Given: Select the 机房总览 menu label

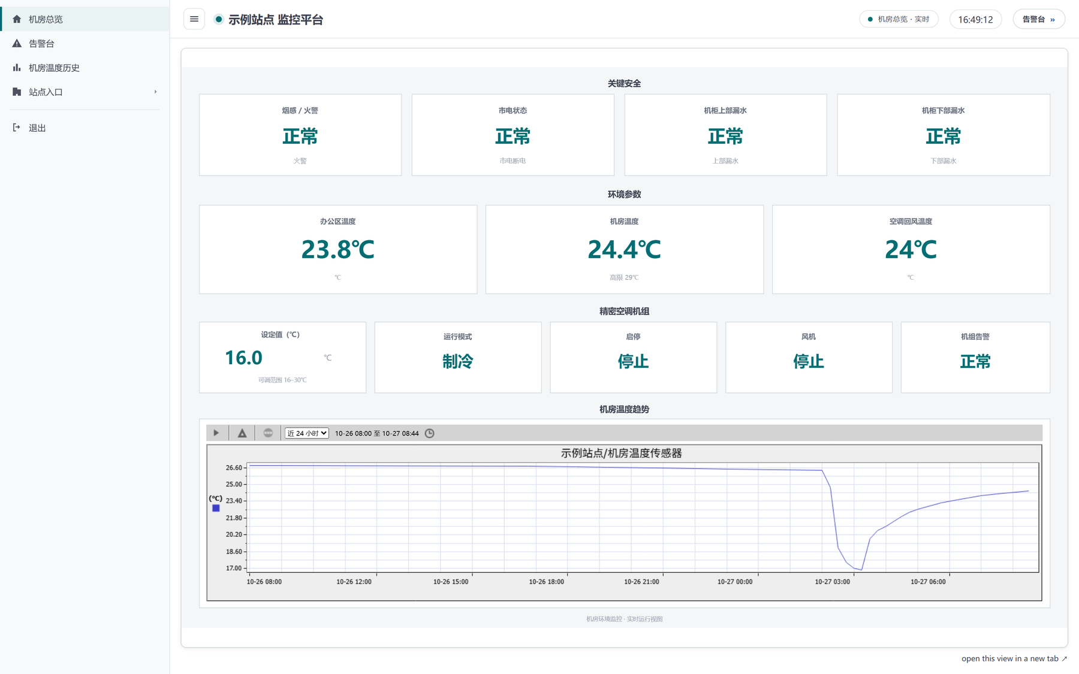Looking at the screenshot, I should click(x=46, y=19).
